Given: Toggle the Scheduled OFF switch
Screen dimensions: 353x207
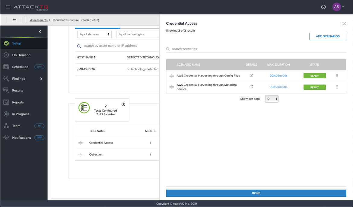Looking at the screenshot, I should click(39, 67).
